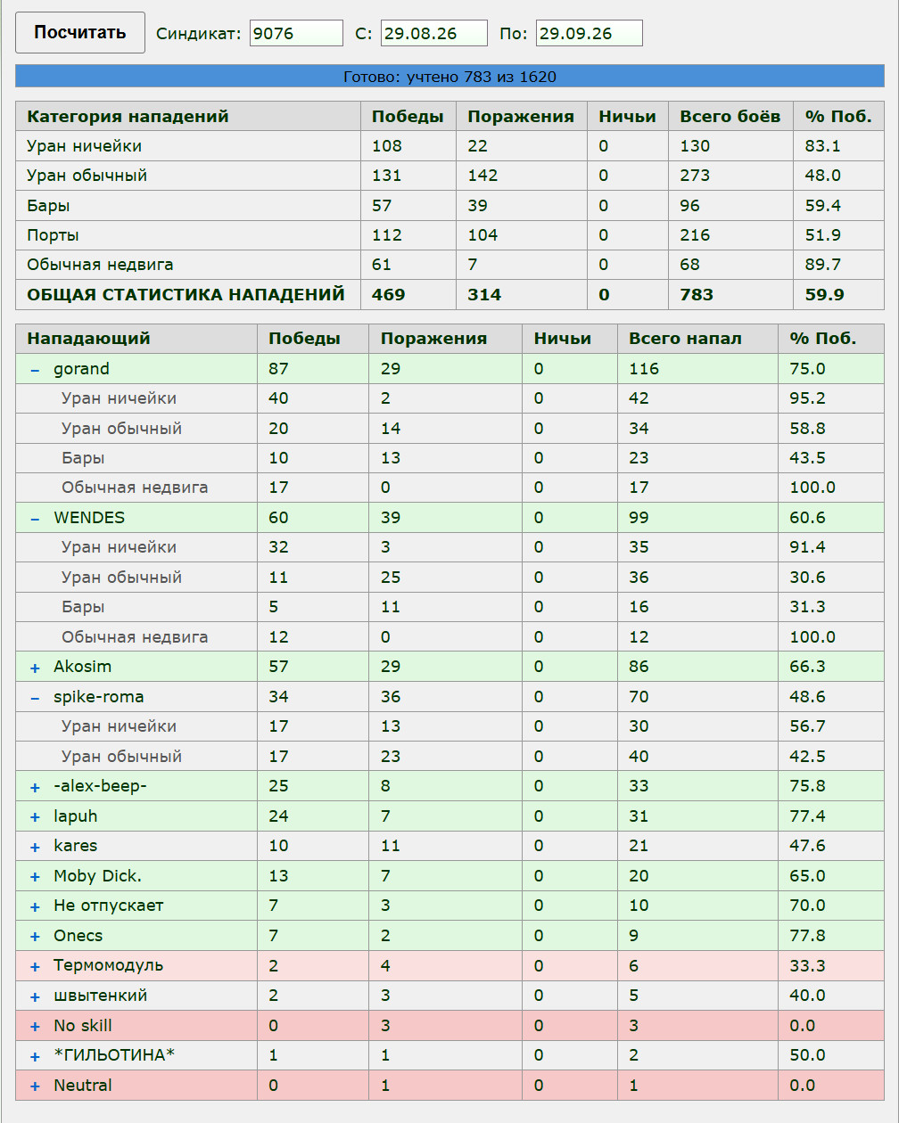Expand the No skill row
Viewport: 899px width, 1123px height.
[35, 1027]
